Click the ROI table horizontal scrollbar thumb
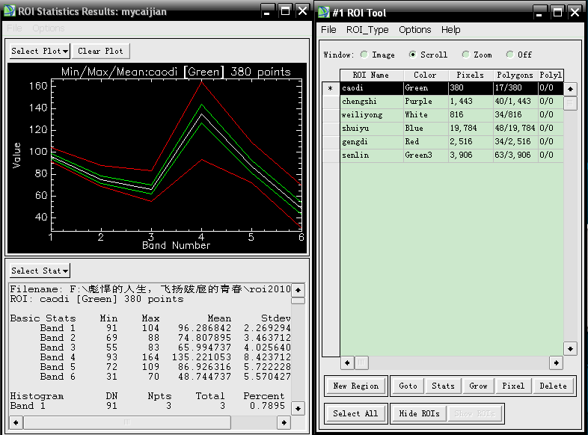The height and width of the screenshot is (435, 588). pos(361,362)
